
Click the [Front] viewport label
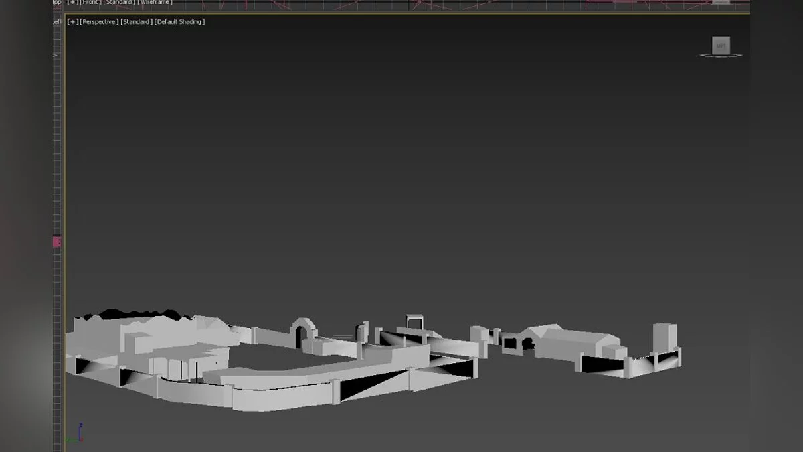click(x=90, y=3)
